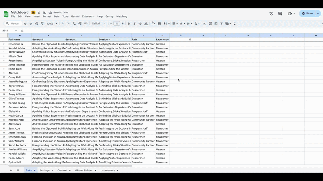Increase font size plus button
This screenshot has height=181, width=323.
(122, 23)
